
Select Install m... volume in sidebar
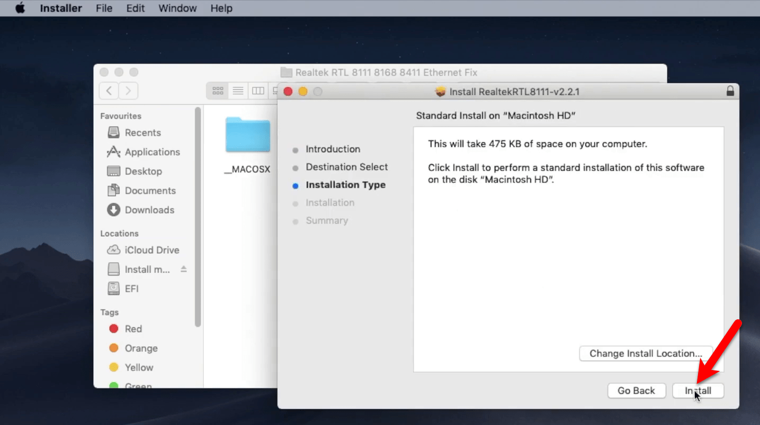pyautogui.click(x=139, y=270)
